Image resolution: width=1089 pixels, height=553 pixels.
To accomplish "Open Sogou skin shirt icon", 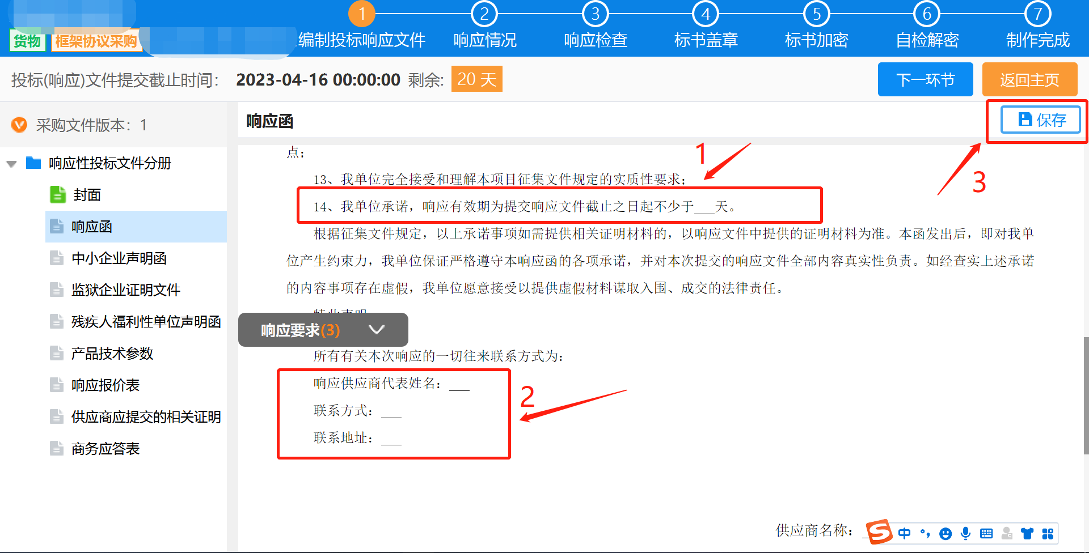I will pos(1027,533).
